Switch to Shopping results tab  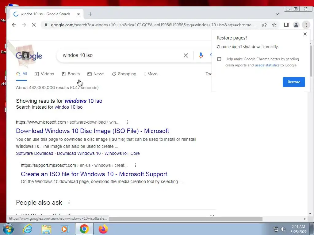pos(124,74)
